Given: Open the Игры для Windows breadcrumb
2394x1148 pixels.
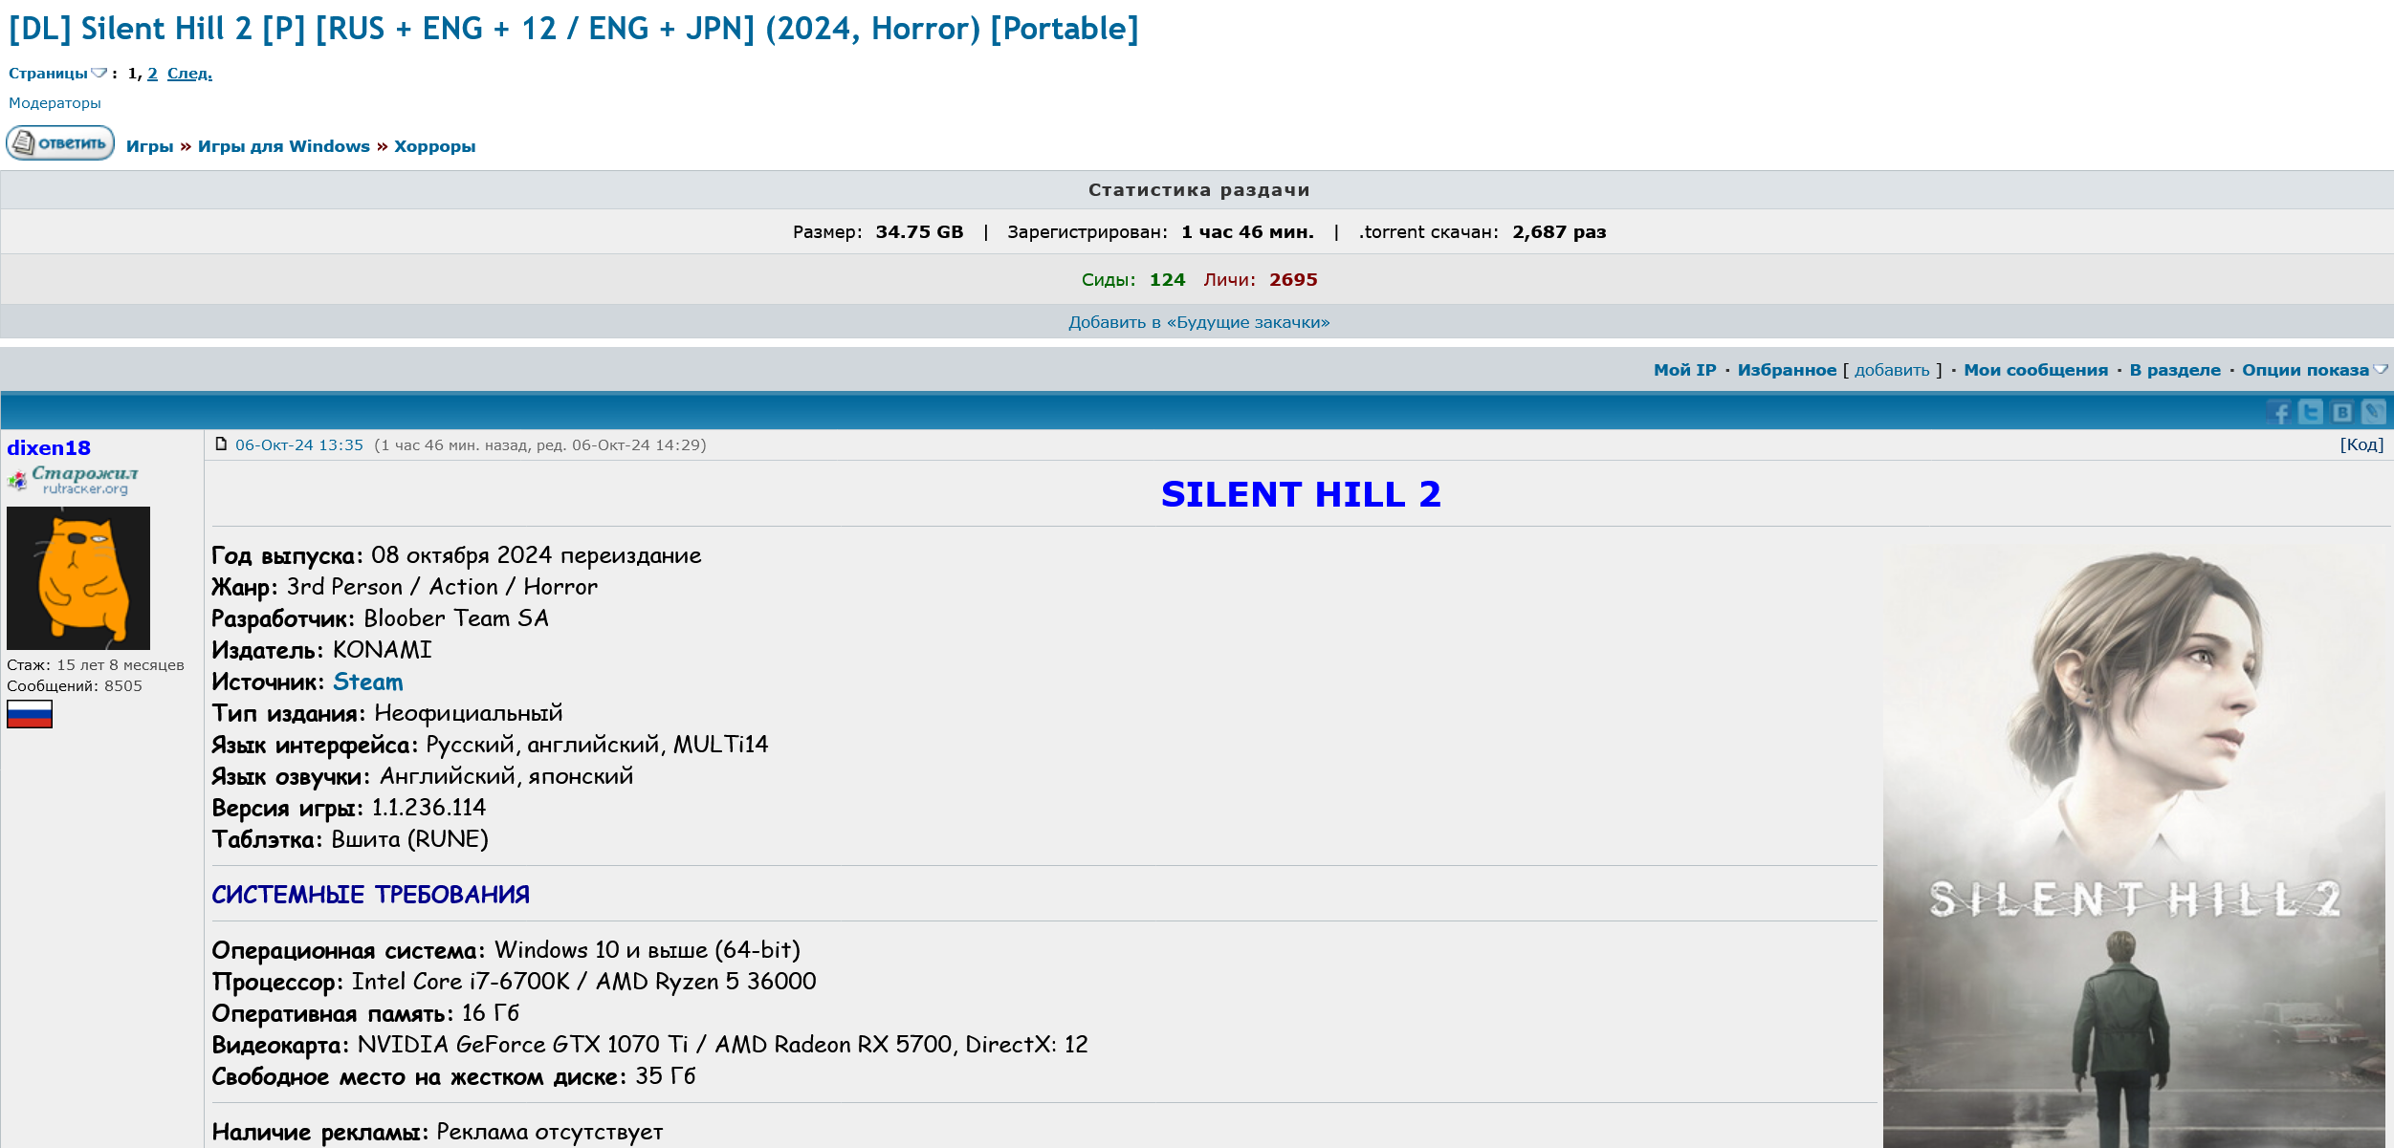Looking at the screenshot, I should pyautogui.click(x=283, y=146).
